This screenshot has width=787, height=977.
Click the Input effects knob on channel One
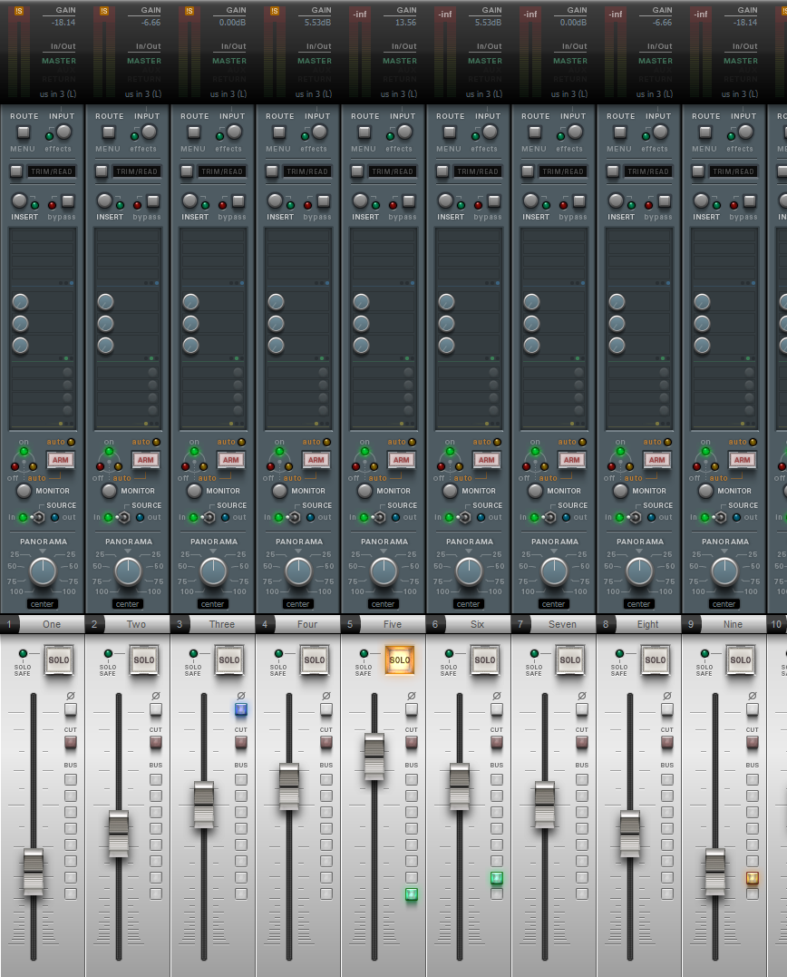point(64,132)
